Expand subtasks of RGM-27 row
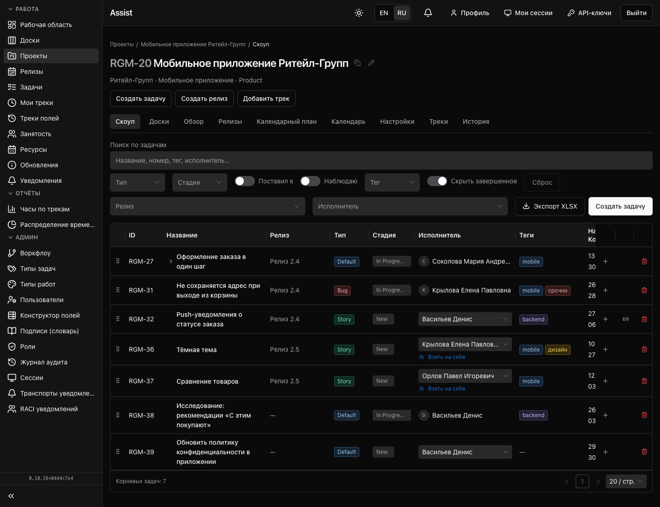660x507 pixels. click(x=171, y=261)
